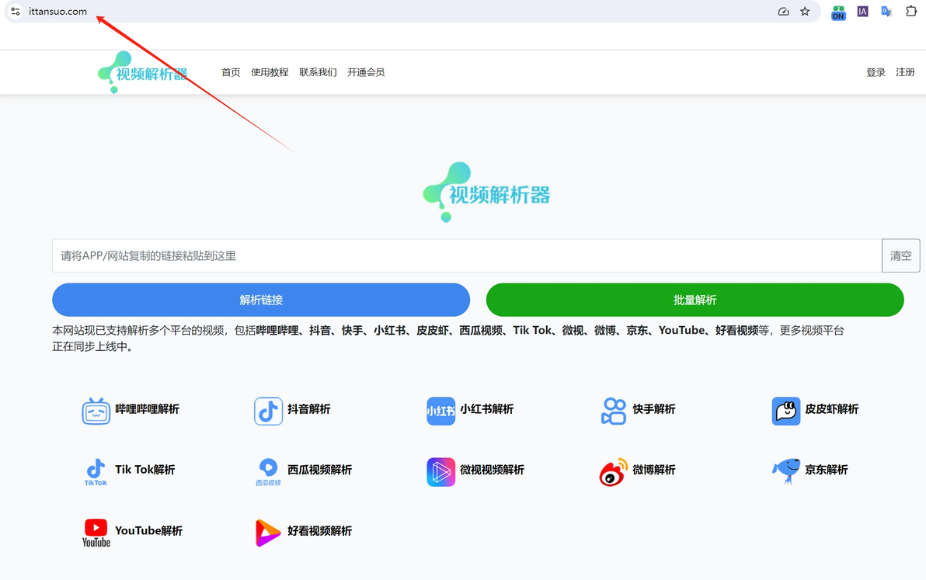Open 开通会员 navigation item
This screenshot has height=580, width=926.
pyautogui.click(x=366, y=72)
